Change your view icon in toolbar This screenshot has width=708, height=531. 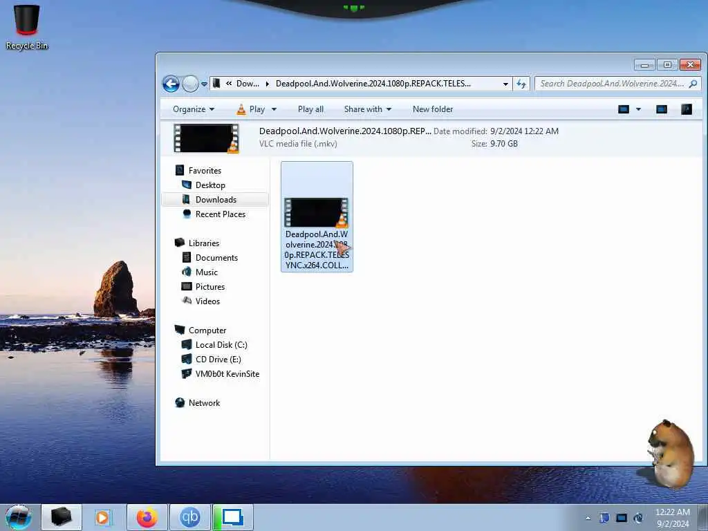click(624, 109)
